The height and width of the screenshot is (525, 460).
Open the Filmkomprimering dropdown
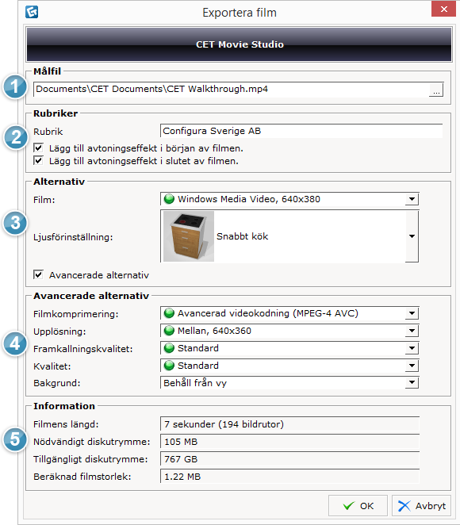click(x=412, y=313)
